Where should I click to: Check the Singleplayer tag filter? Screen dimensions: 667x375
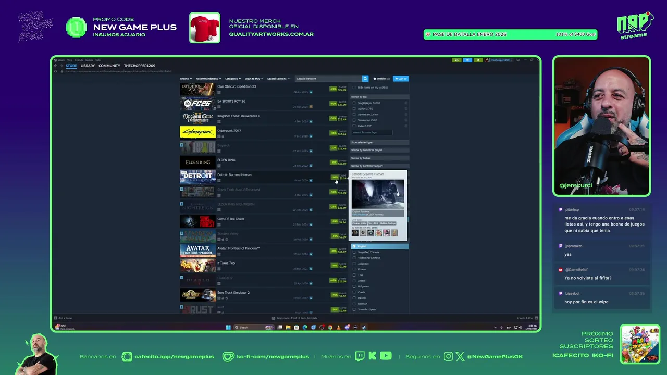[354, 103]
